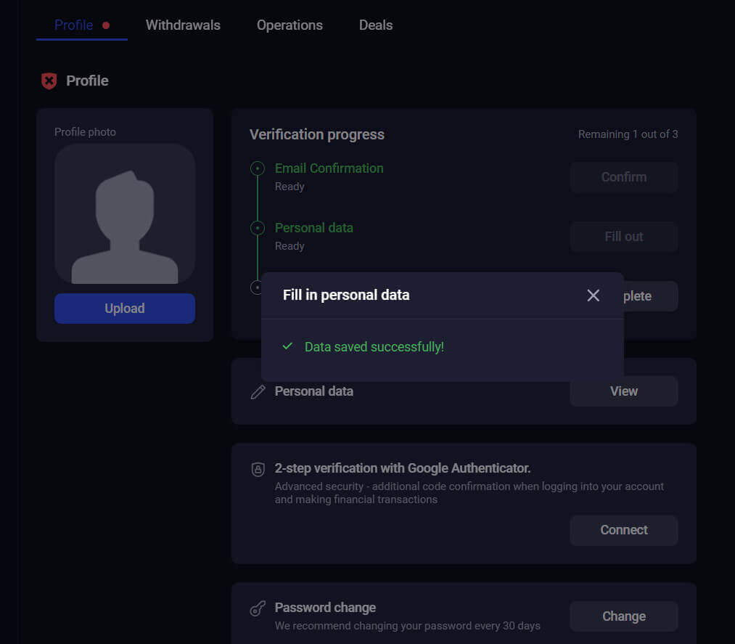This screenshot has height=644, width=735.
Task: Connect Google Authenticator 2-step verification
Action: click(623, 530)
